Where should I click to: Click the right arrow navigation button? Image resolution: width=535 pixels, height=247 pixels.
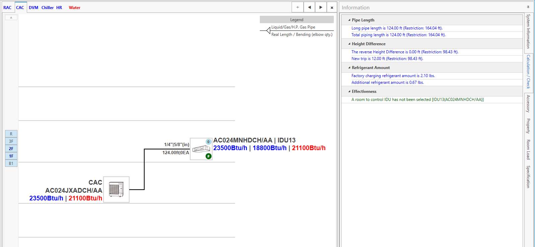pos(321,7)
